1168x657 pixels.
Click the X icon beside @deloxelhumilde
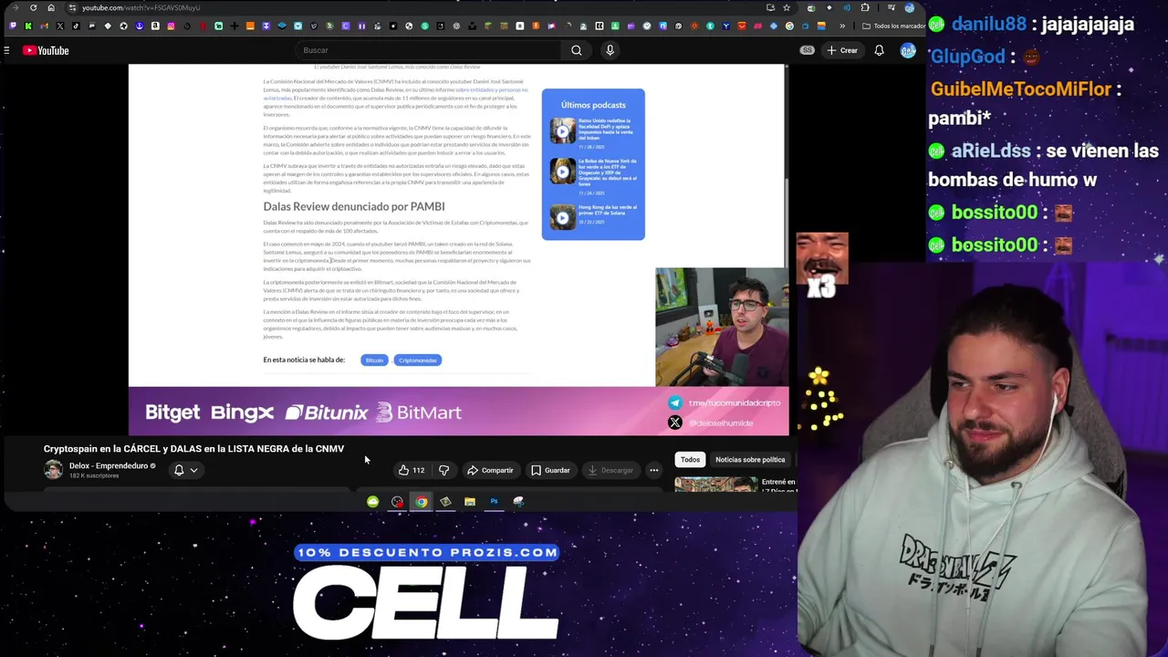(x=675, y=422)
